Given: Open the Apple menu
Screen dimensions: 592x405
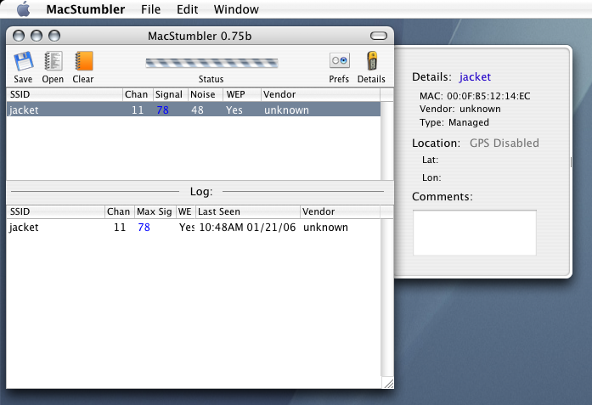Looking at the screenshot, I should click(x=23, y=9).
